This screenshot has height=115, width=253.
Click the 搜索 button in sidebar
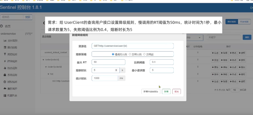28,17
